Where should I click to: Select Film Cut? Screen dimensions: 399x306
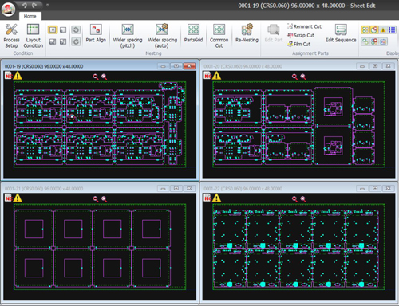pos(299,44)
